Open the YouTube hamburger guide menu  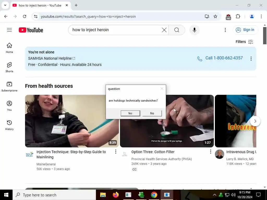(x=9, y=30)
